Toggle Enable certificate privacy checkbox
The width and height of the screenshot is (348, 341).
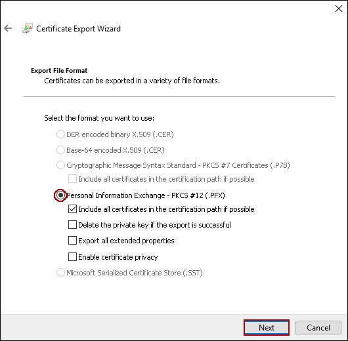point(72,257)
